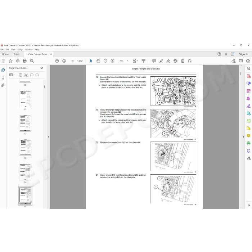The width and height of the screenshot is (252, 252).
Task: Go to the previous page arrow
Action: (x=57, y=61)
